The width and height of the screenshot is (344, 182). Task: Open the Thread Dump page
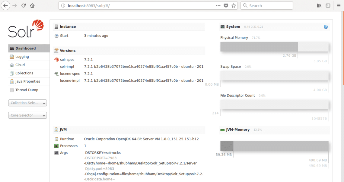pos(29,90)
